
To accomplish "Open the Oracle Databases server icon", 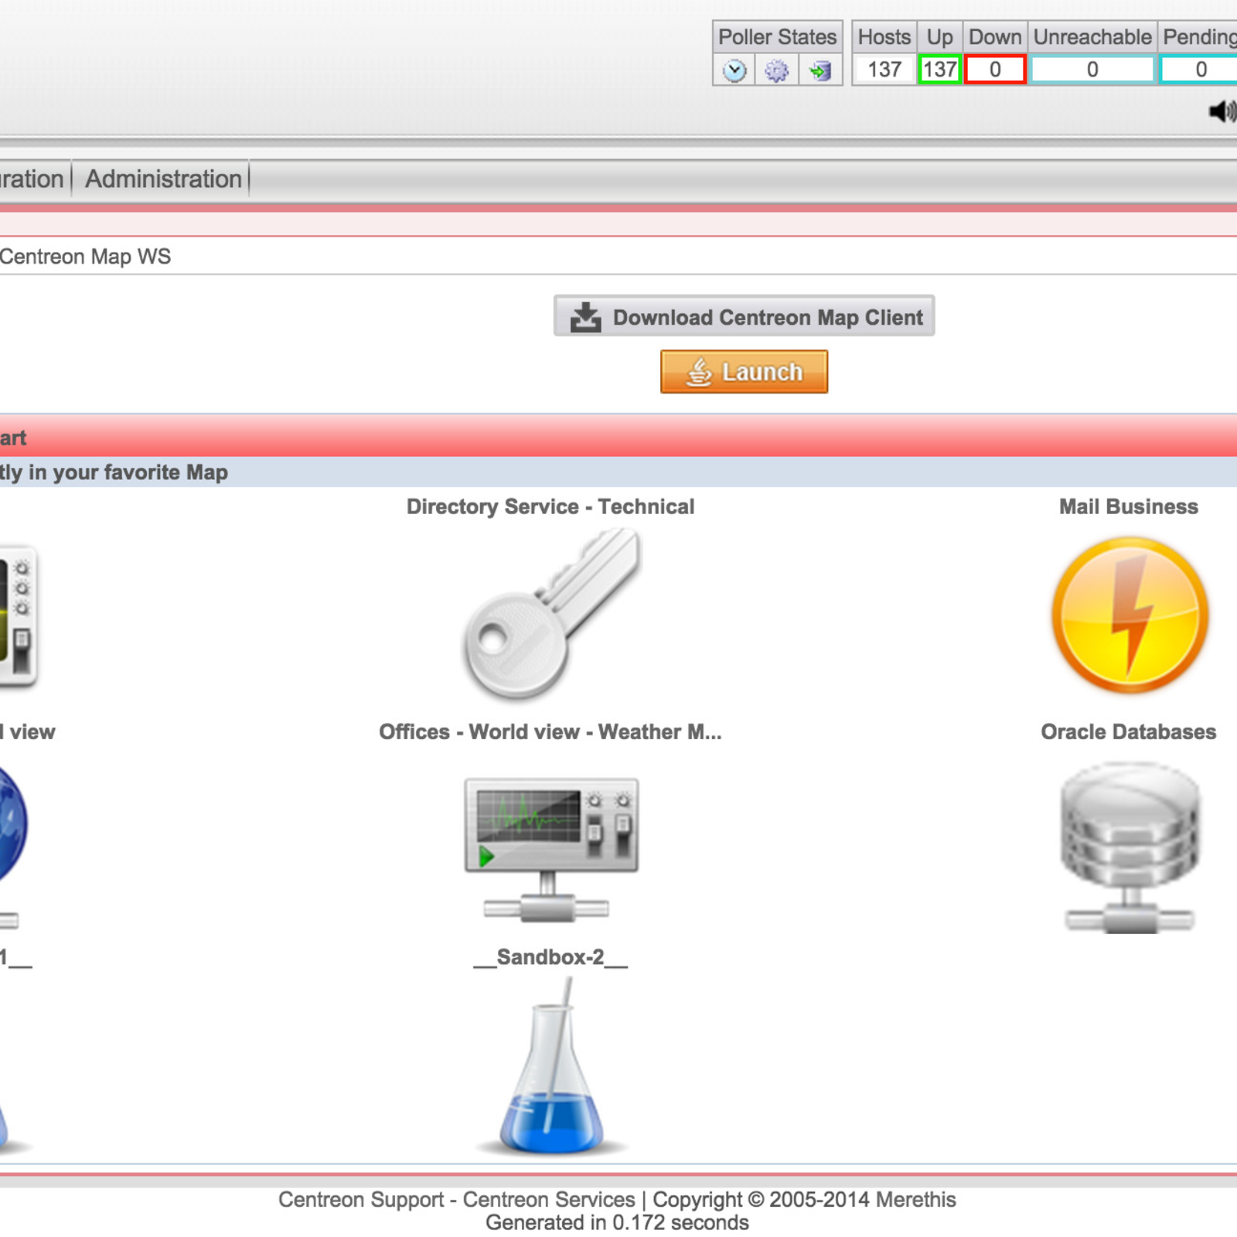I will 1130,847.
